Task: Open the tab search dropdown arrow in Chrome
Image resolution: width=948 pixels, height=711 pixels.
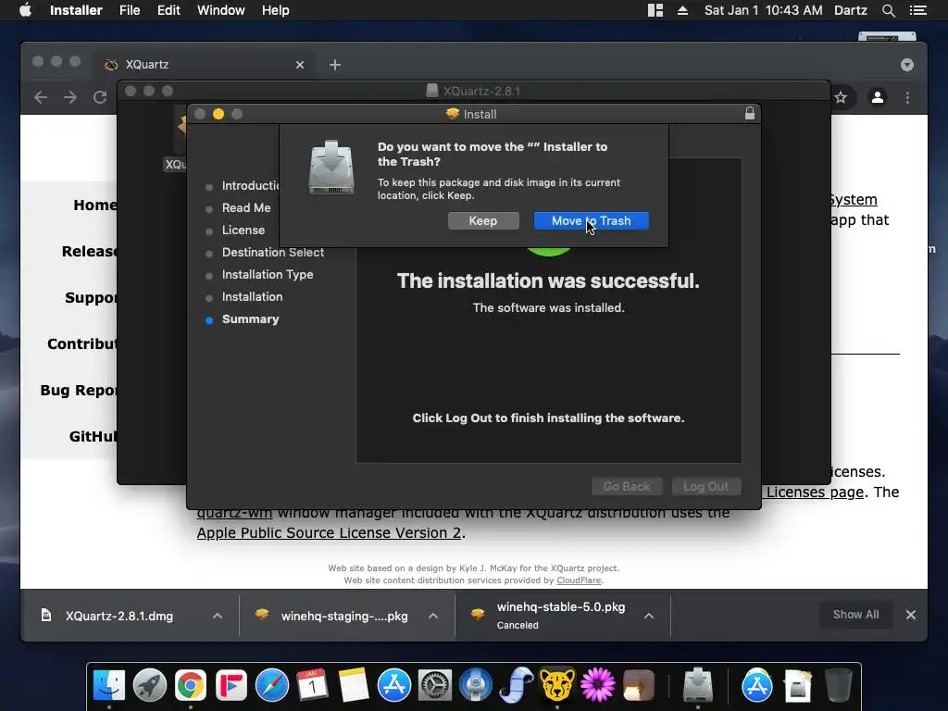Action: [907, 65]
